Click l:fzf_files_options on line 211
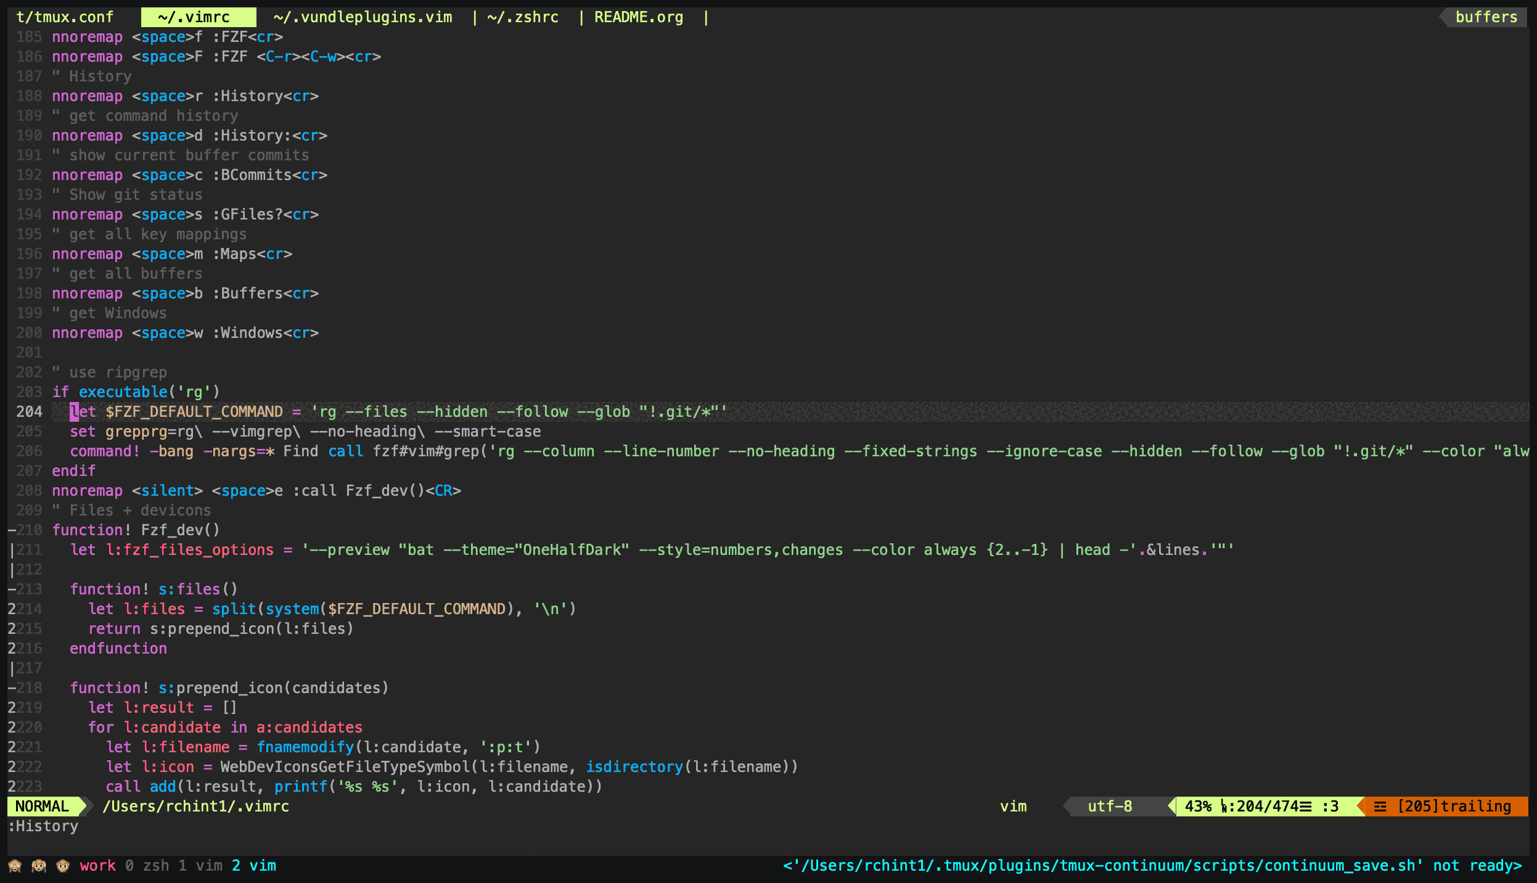The height and width of the screenshot is (883, 1537). click(x=189, y=550)
